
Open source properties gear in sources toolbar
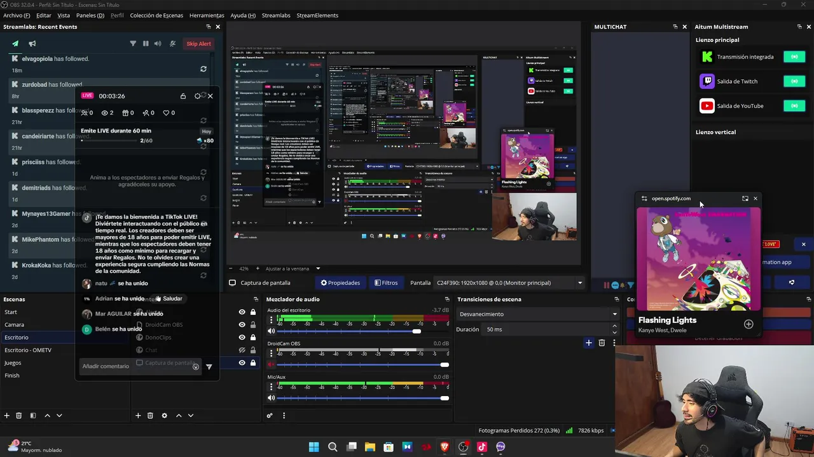click(164, 415)
